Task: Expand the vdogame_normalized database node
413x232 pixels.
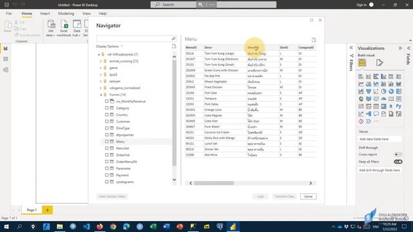Action: pos(101,88)
